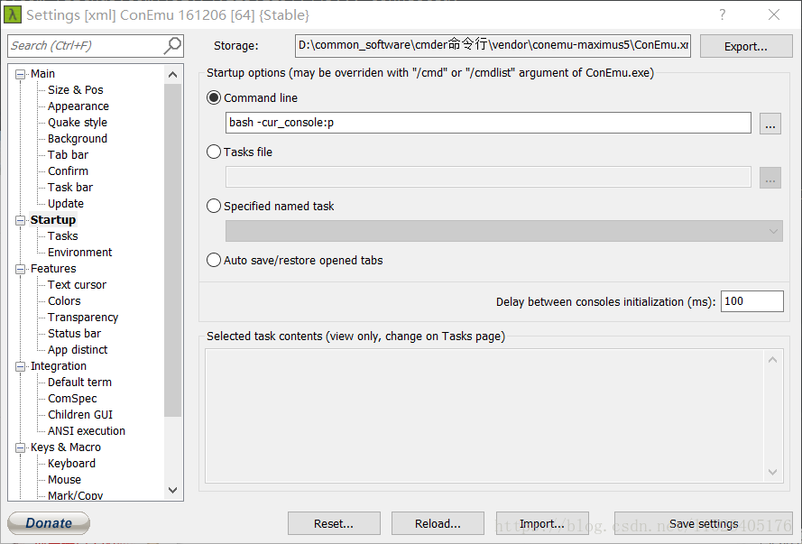Click the settings tree scrollbar thumb
The width and height of the screenshot is (802, 544).
coord(173,251)
